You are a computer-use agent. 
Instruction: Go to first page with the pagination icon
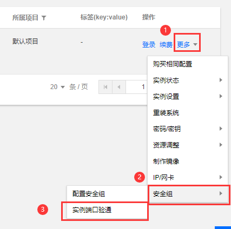tap(105, 87)
